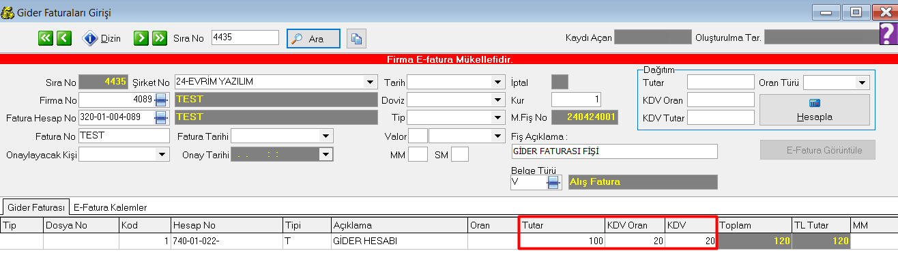Switch to E-Fatura Kalemler tab
The height and width of the screenshot is (266, 898).
click(x=110, y=207)
